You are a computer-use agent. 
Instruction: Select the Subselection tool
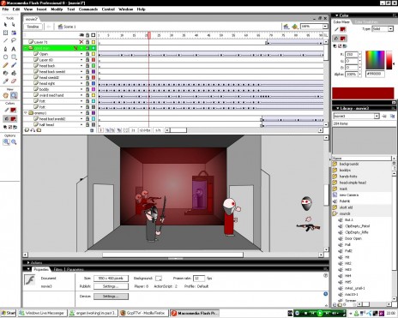coord(14,25)
